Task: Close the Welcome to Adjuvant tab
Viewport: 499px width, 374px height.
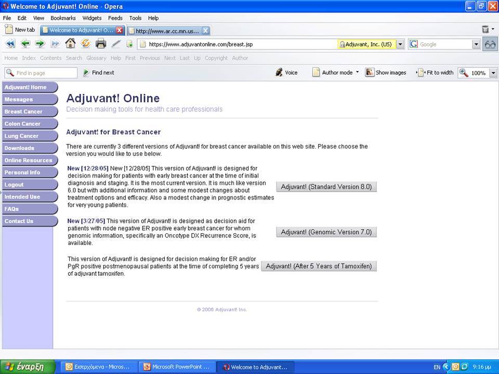Action: pyautogui.click(x=120, y=30)
